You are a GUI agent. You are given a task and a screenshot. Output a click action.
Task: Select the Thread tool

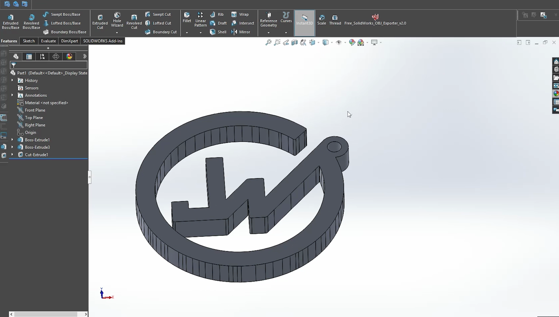coord(335,20)
